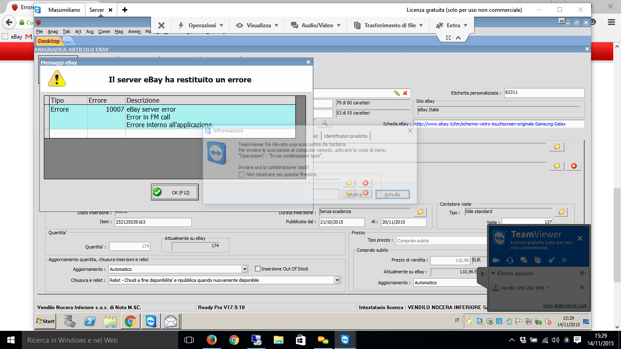Select the Server session tab
The height and width of the screenshot is (349, 621).
(x=96, y=10)
